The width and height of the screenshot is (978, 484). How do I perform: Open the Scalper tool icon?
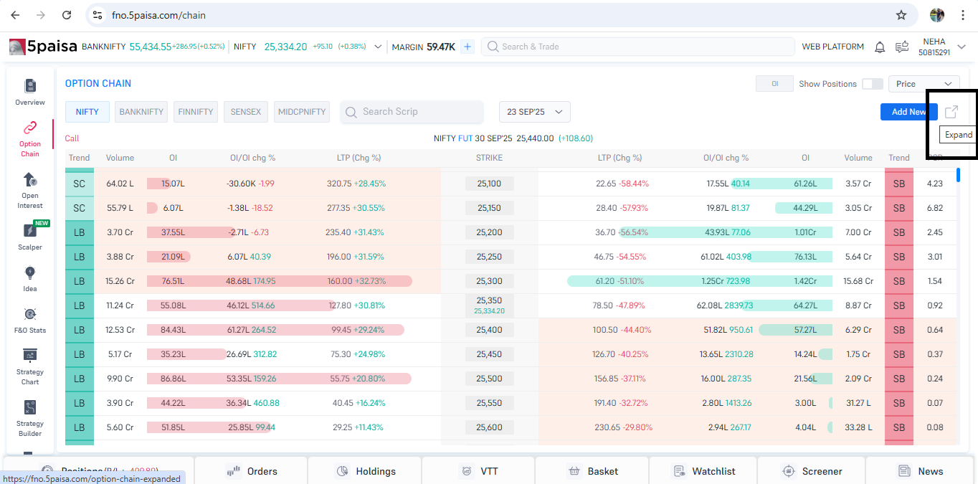(30, 231)
